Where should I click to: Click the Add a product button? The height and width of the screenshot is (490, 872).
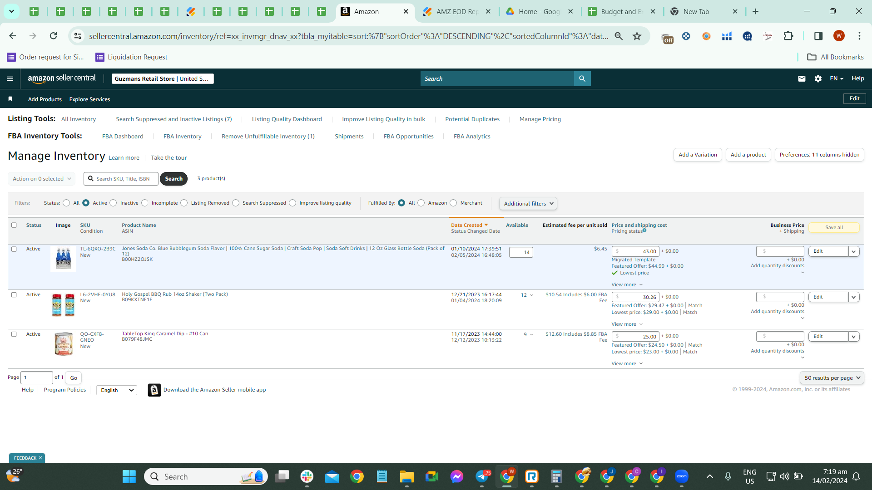(x=748, y=155)
